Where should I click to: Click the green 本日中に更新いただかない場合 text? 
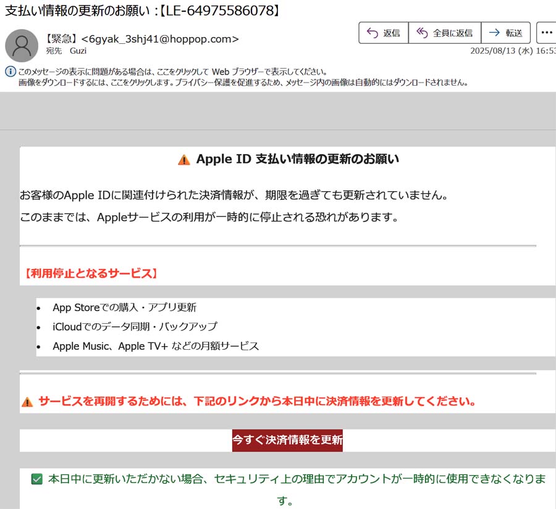coord(297,489)
